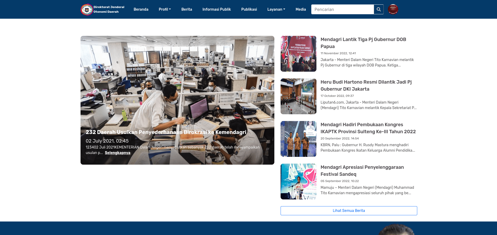Click excerpt starting Mamuju – Menteri Dalam Negeri
This screenshot has height=235, width=497.
tap(367, 190)
